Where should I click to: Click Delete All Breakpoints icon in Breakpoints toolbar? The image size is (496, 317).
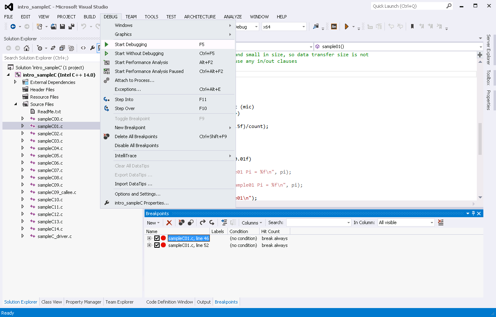182,222
